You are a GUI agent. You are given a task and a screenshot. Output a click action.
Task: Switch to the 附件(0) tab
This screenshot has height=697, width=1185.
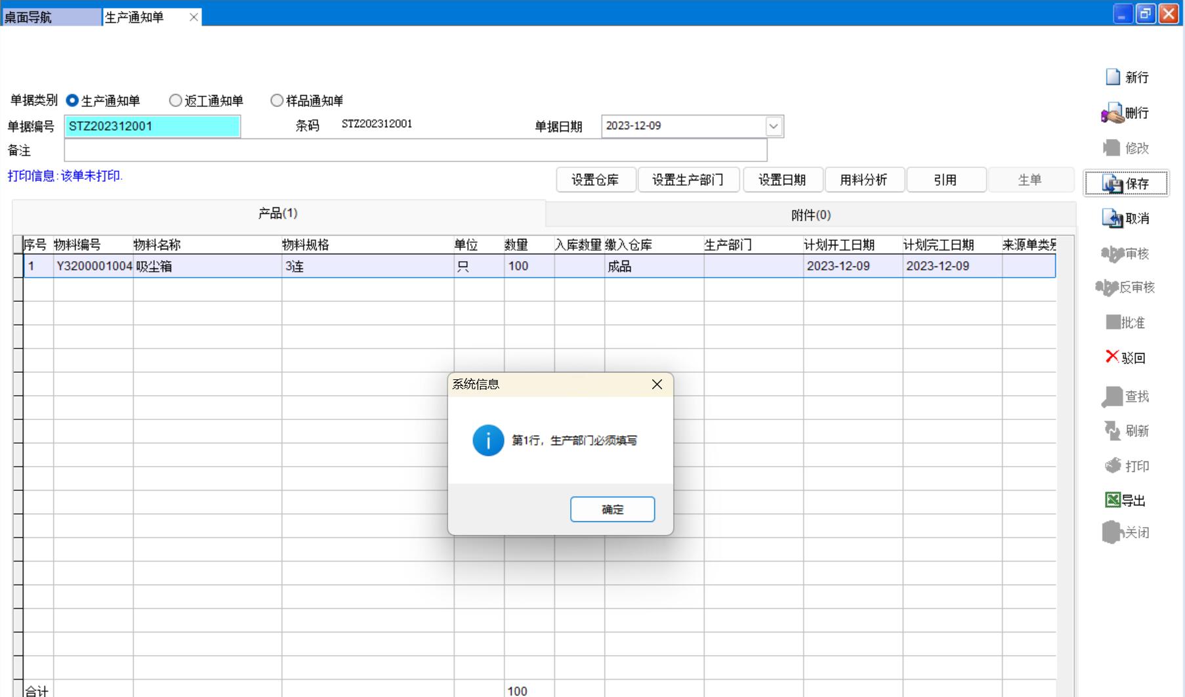coord(810,215)
